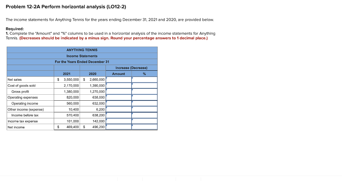The height and width of the screenshot is (181, 342).
Task: Click the Net income row label
Action: coord(16,127)
